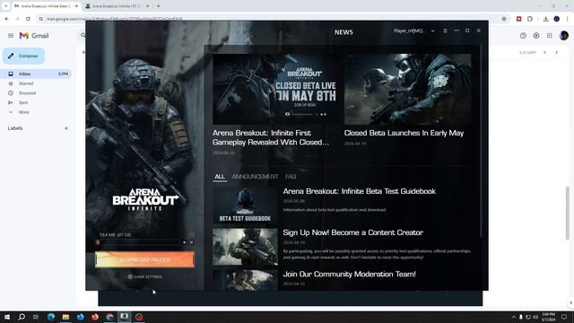Open Chrome tab search dropdown
Viewport: 574px width, 323px height.
coord(6,6)
